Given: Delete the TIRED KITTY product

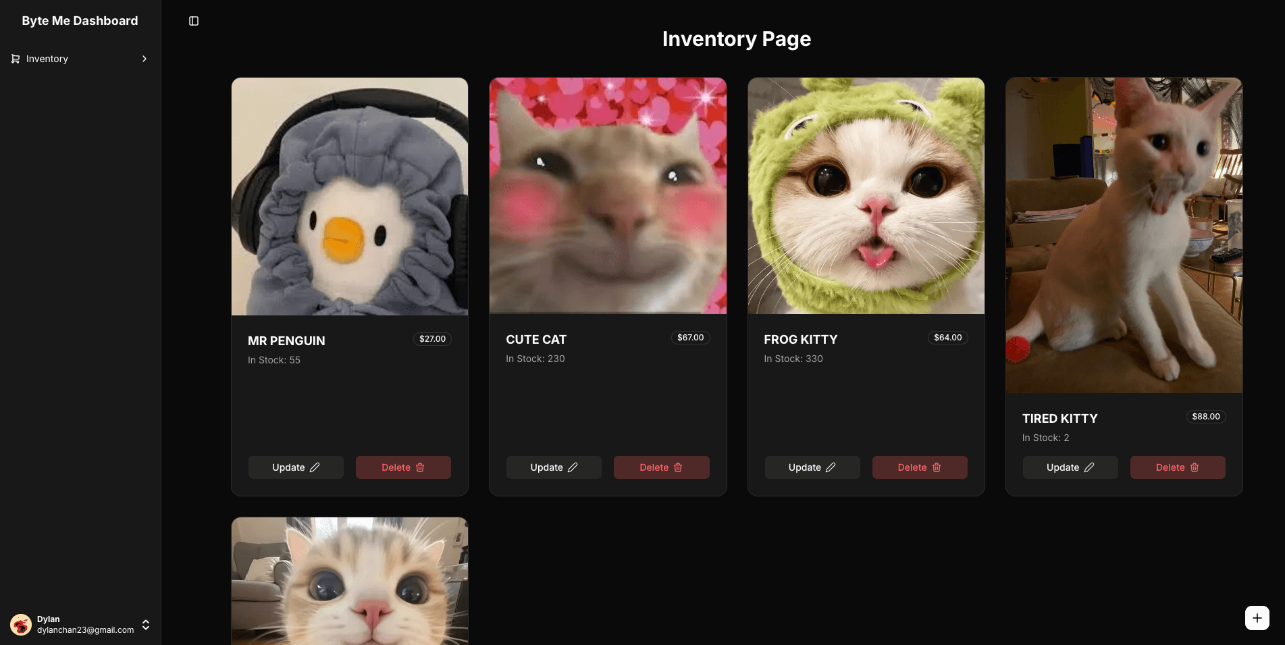Looking at the screenshot, I should [1178, 467].
